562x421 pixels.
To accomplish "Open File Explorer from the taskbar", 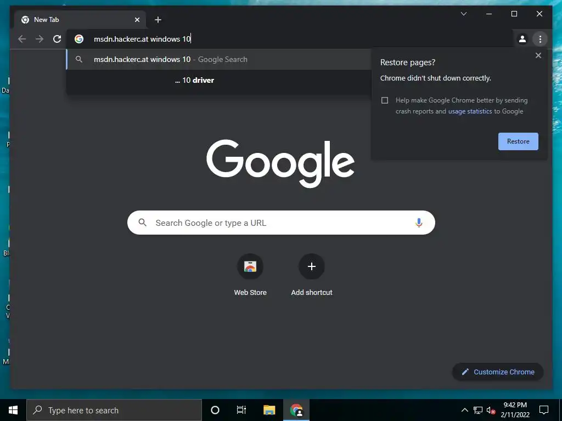I will [269, 410].
